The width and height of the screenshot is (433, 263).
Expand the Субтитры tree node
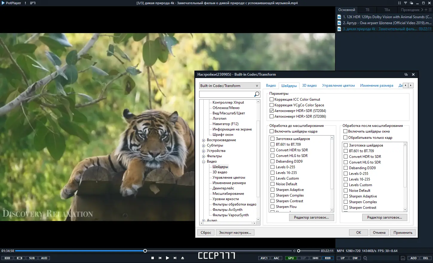(204, 146)
